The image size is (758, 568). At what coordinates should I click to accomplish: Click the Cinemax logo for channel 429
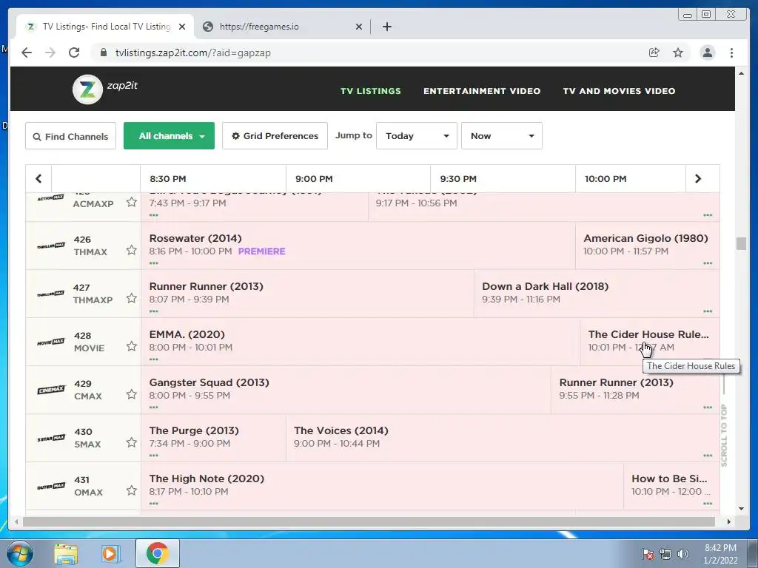(x=51, y=390)
